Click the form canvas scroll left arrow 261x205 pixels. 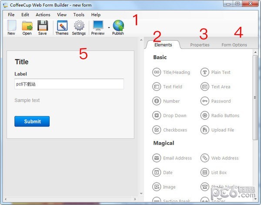click(x=6, y=199)
